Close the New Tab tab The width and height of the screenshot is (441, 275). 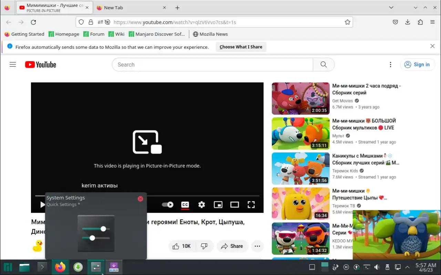click(x=164, y=8)
